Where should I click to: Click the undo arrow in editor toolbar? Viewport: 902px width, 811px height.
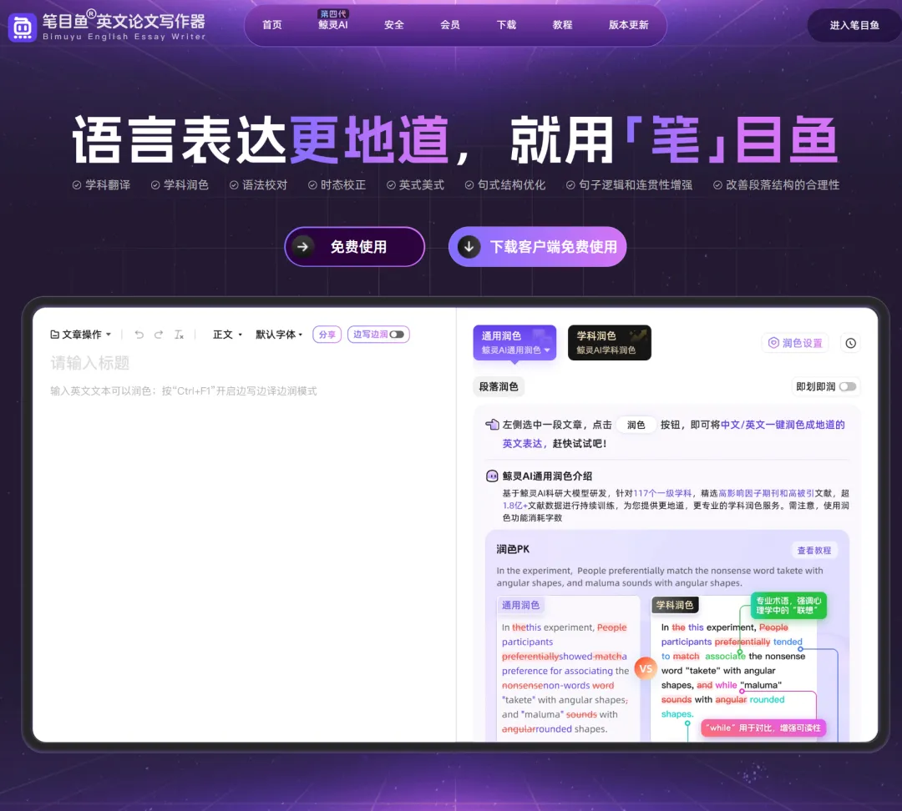(139, 335)
